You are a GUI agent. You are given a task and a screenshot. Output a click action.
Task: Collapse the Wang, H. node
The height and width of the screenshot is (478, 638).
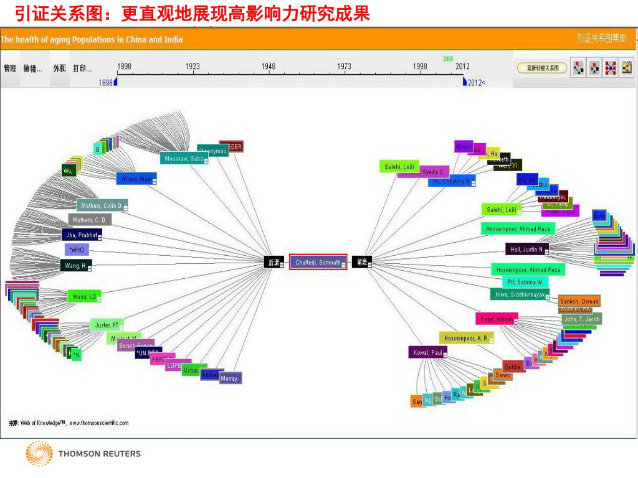[90, 268]
